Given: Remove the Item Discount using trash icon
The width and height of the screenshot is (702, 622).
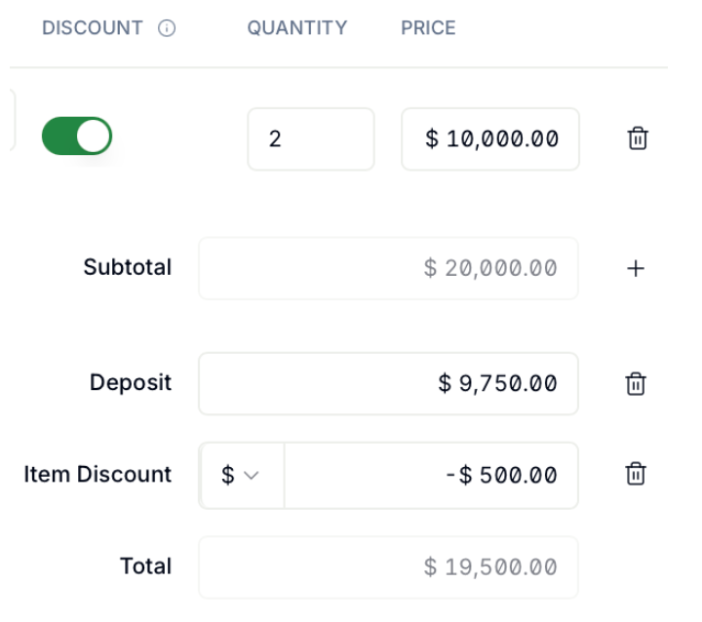Looking at the screenshot, I should [636, 474].
